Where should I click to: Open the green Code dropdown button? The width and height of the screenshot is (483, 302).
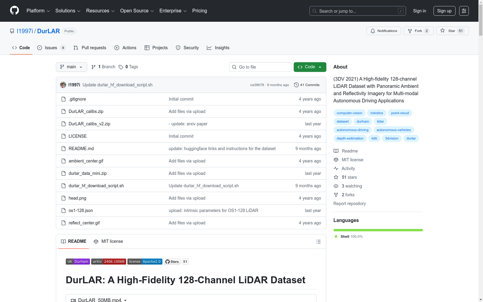coord(310,67)
